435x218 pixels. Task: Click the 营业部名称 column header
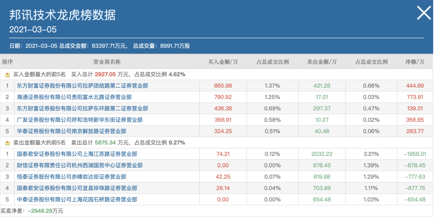point(107,62)
